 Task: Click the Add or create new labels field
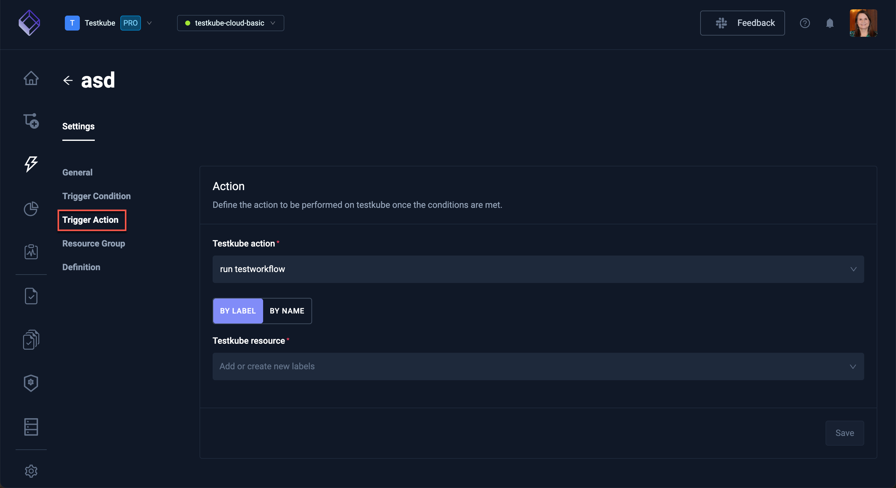point(538,366)
